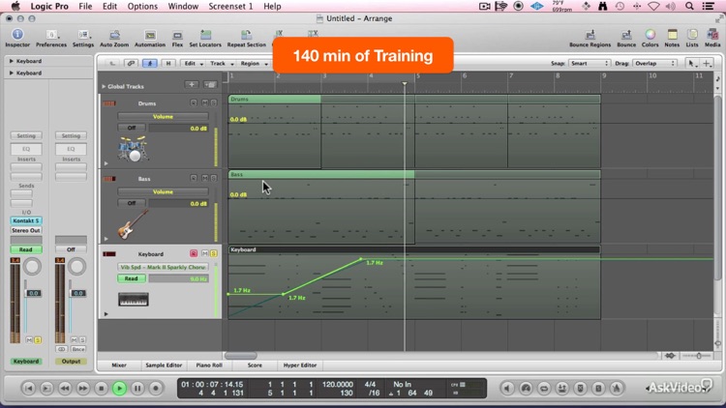Click the drum kit icon on Drums track
Viewport: 726px width, 408px height.
[x=134, y=149]
